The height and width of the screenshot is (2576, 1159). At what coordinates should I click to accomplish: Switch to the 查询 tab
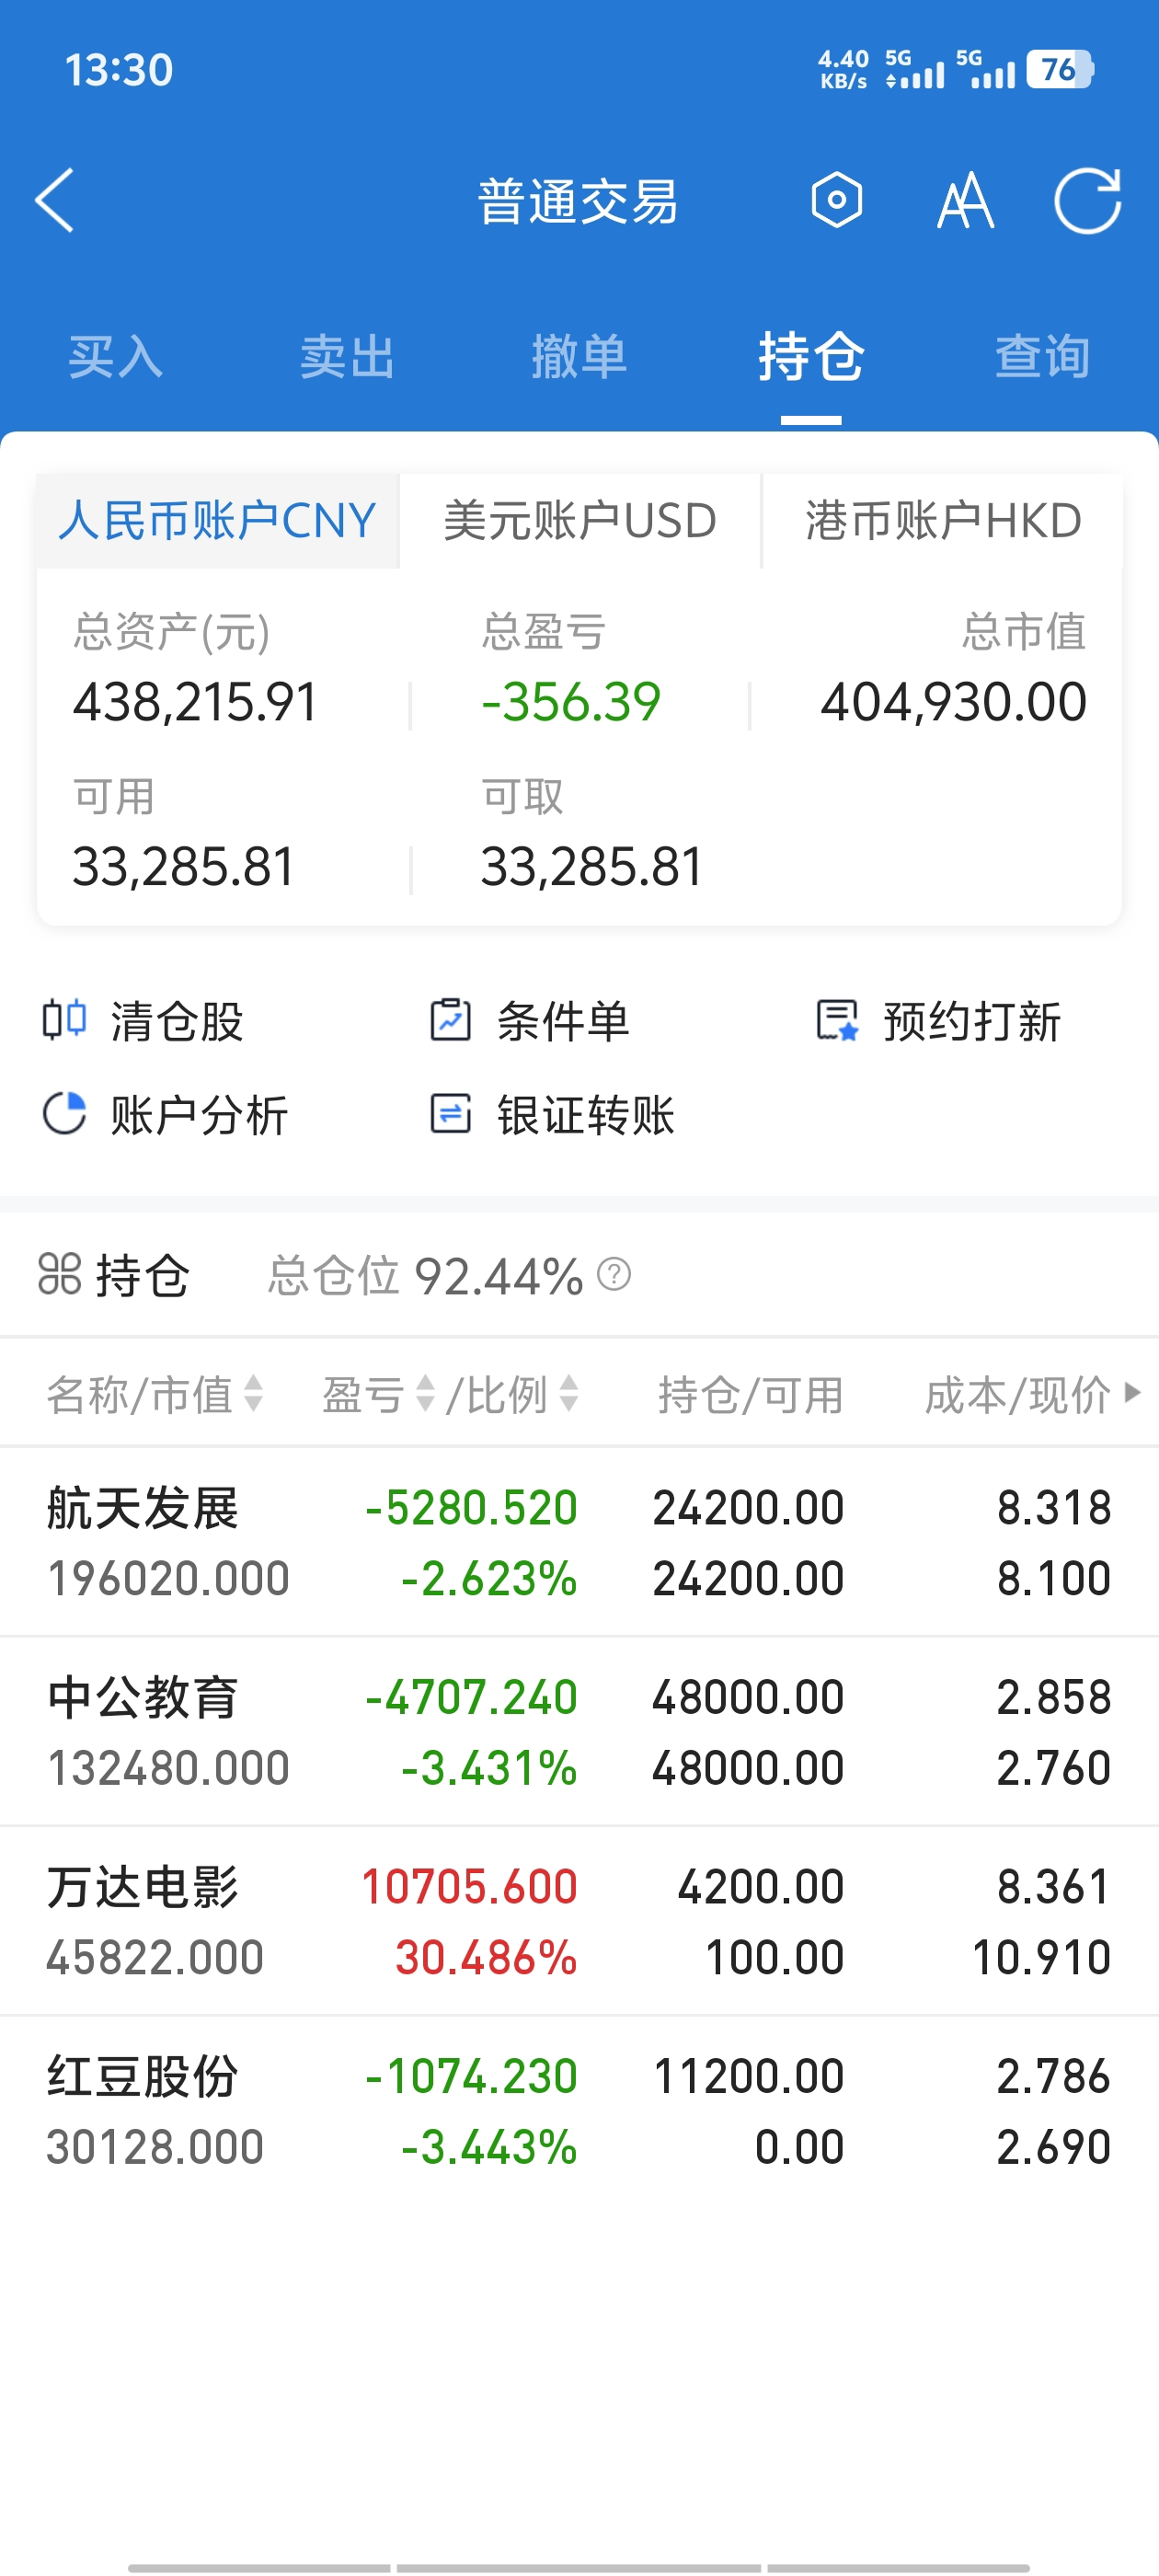click(1042, 356)
